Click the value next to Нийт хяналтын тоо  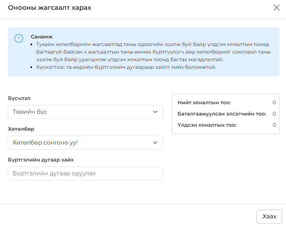(x=274, y=102)
